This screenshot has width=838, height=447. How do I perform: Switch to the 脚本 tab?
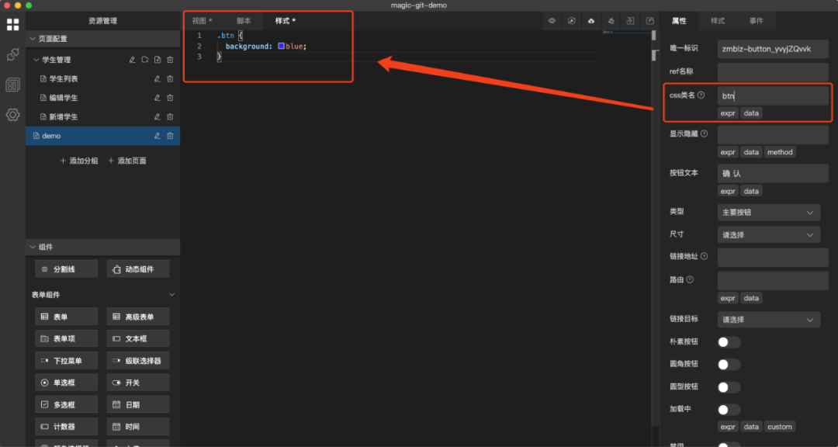point(244,21)
